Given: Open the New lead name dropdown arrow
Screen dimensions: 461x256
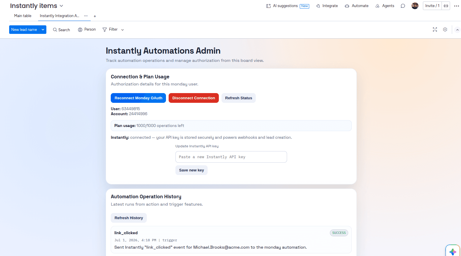Looking at the screenshot, I should [x=43, y=29].
